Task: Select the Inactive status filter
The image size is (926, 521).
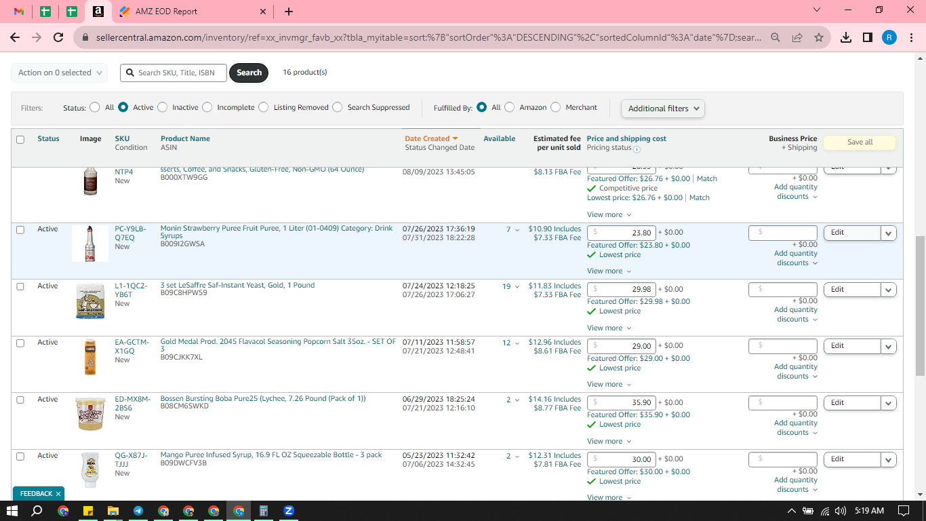Action: 162,107
